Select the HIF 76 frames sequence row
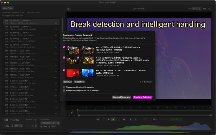 31,22
